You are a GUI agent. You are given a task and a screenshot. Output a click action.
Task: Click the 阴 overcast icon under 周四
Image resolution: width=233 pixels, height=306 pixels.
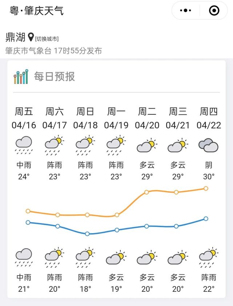pyautogui.click(x=208, y=145)
